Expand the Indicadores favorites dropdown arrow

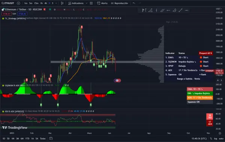pos(86,3)
